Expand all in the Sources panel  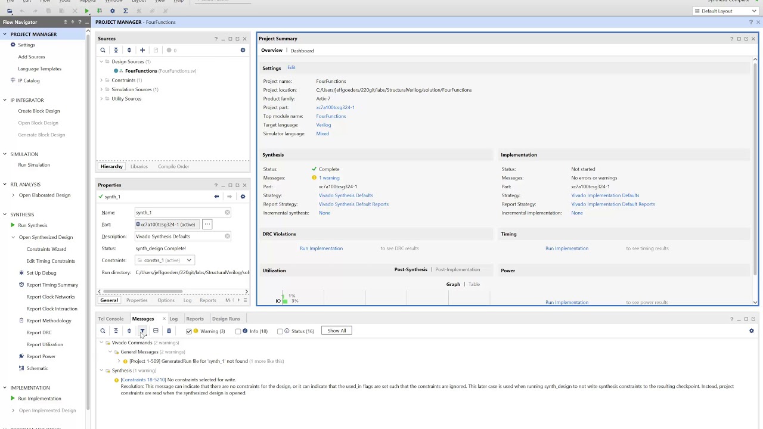click(x=129, y=50)
